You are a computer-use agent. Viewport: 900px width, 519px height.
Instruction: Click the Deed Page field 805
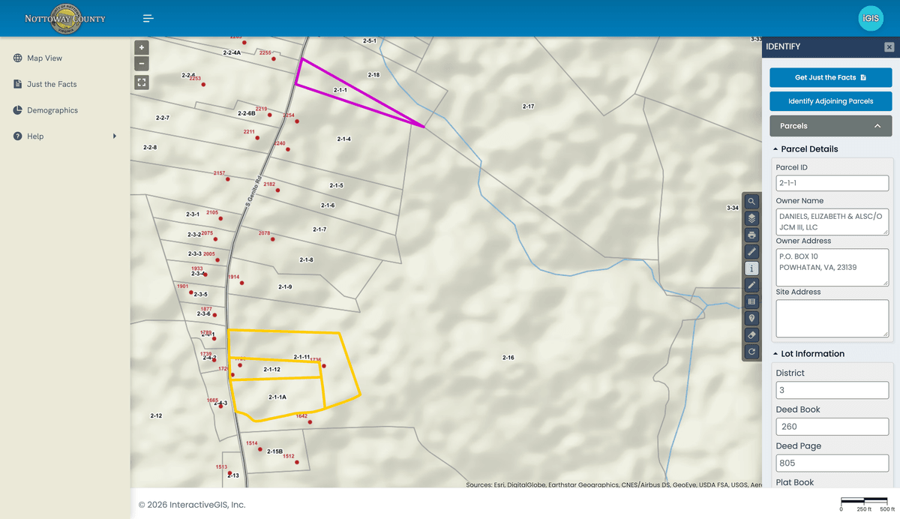832,463
